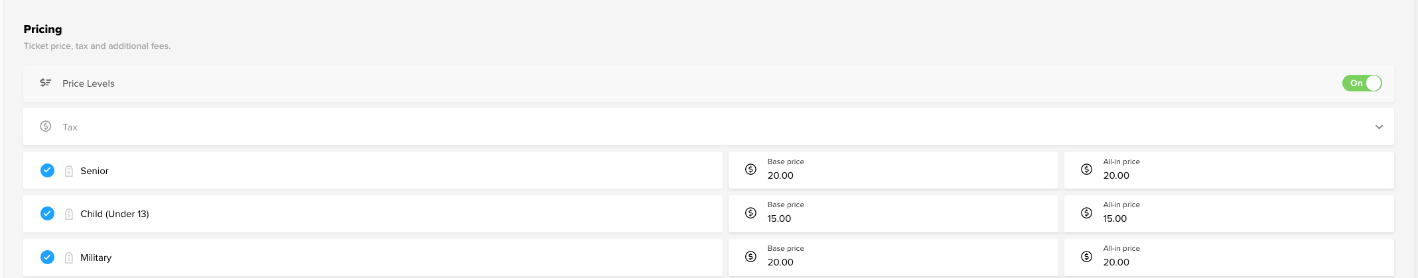Click the dollar icon in Child All-in price
This screenshot has height=278, width=1418.
pyautogui.click(x=1086, y=212)
